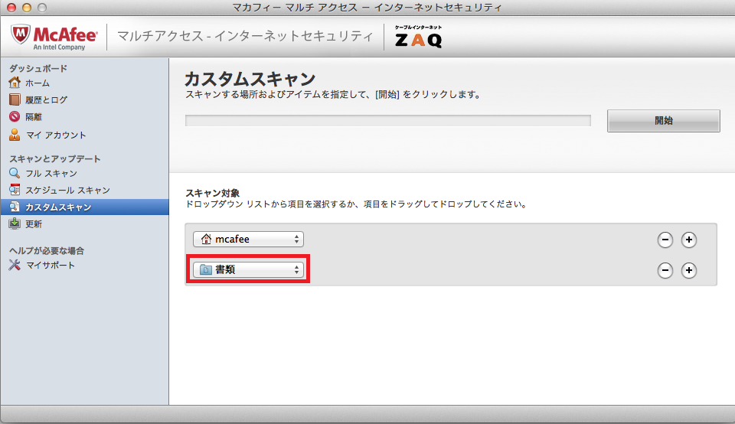The height and width of the screenshot is (424, 735).
Task: Add a row after 書類 with plus button
Action: click(688, 270)
